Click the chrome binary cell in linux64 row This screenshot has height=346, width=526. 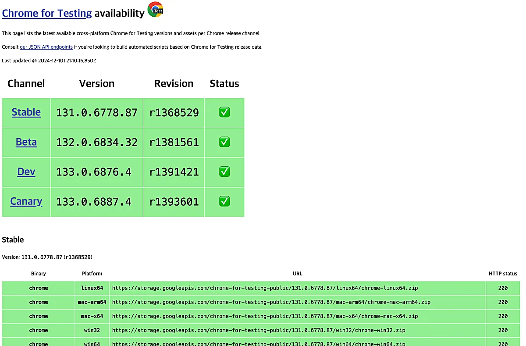tap(39, 288)
